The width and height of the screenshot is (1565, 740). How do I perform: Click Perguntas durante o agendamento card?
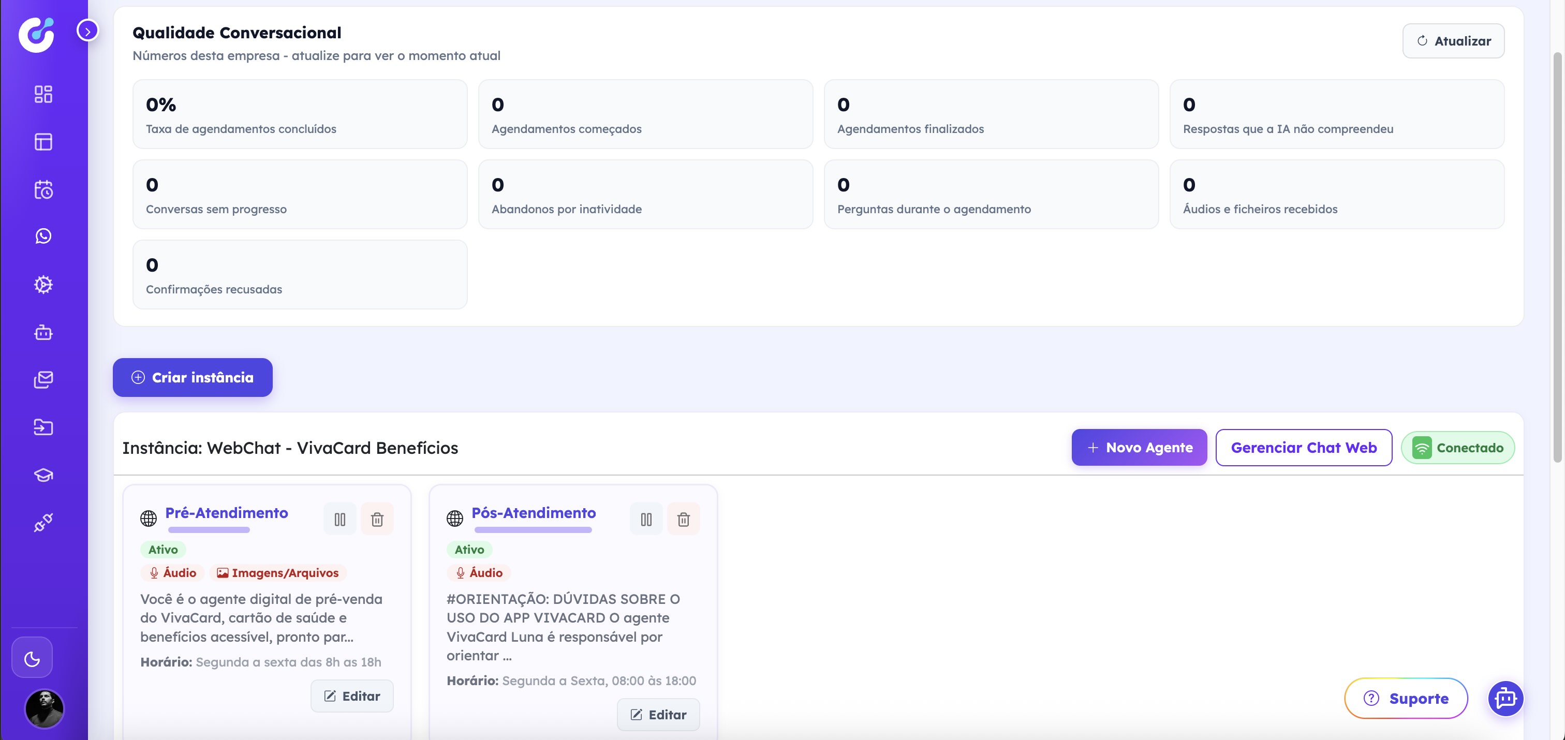point(992,195)
